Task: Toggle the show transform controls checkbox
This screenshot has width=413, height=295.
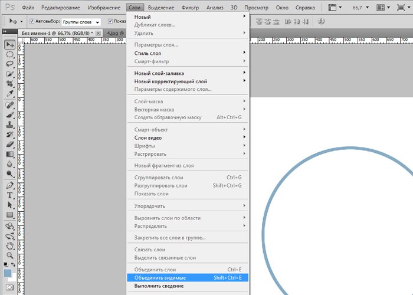Action: [110, 21]
